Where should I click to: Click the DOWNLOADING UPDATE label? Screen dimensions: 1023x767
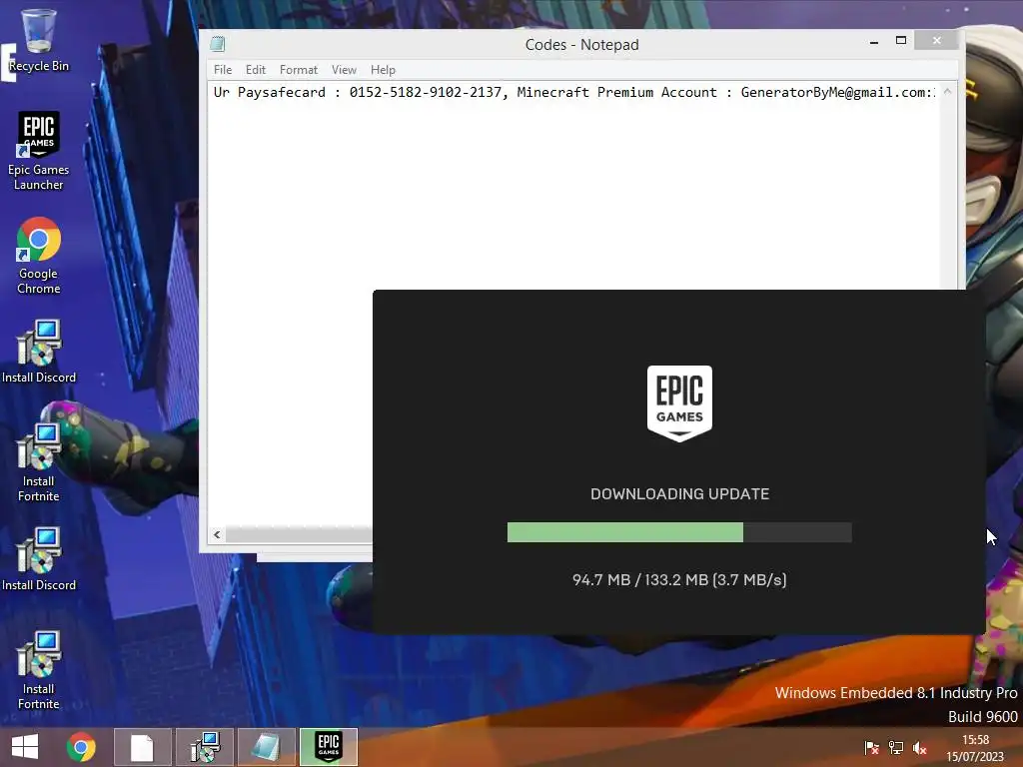[x=679, y=494]
